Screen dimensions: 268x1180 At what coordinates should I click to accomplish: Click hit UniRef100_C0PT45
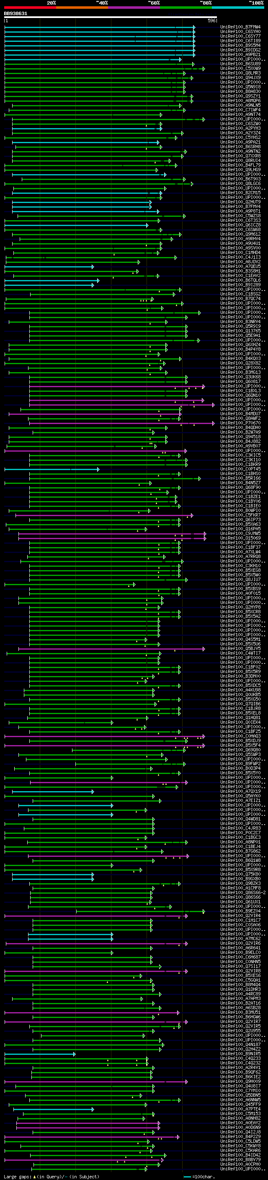point(240,469)
